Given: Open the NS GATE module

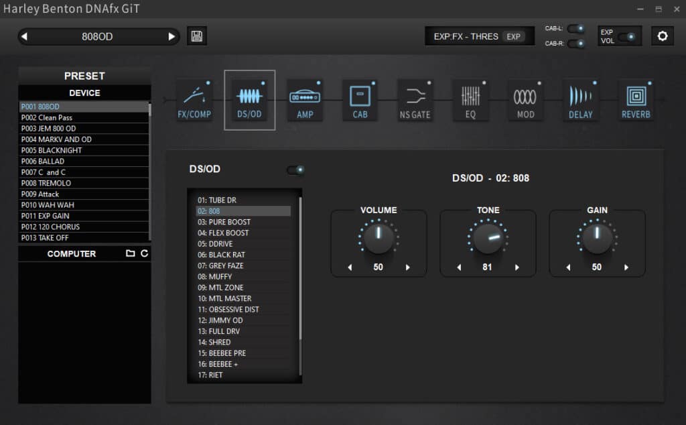Looking at the screenshot, I should coord(415,101).
